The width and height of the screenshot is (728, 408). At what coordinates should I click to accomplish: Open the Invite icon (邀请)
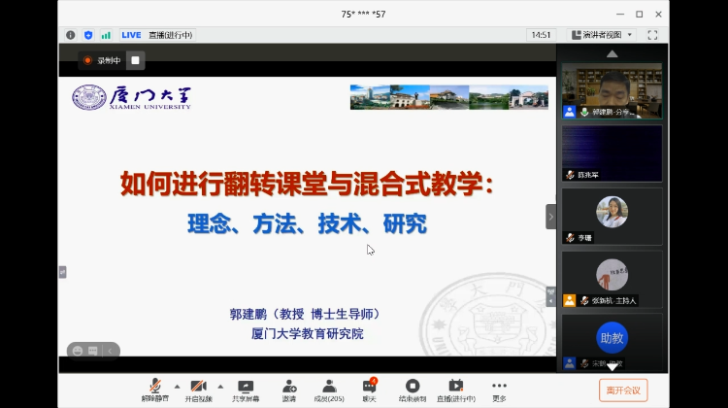coord(289,387)
